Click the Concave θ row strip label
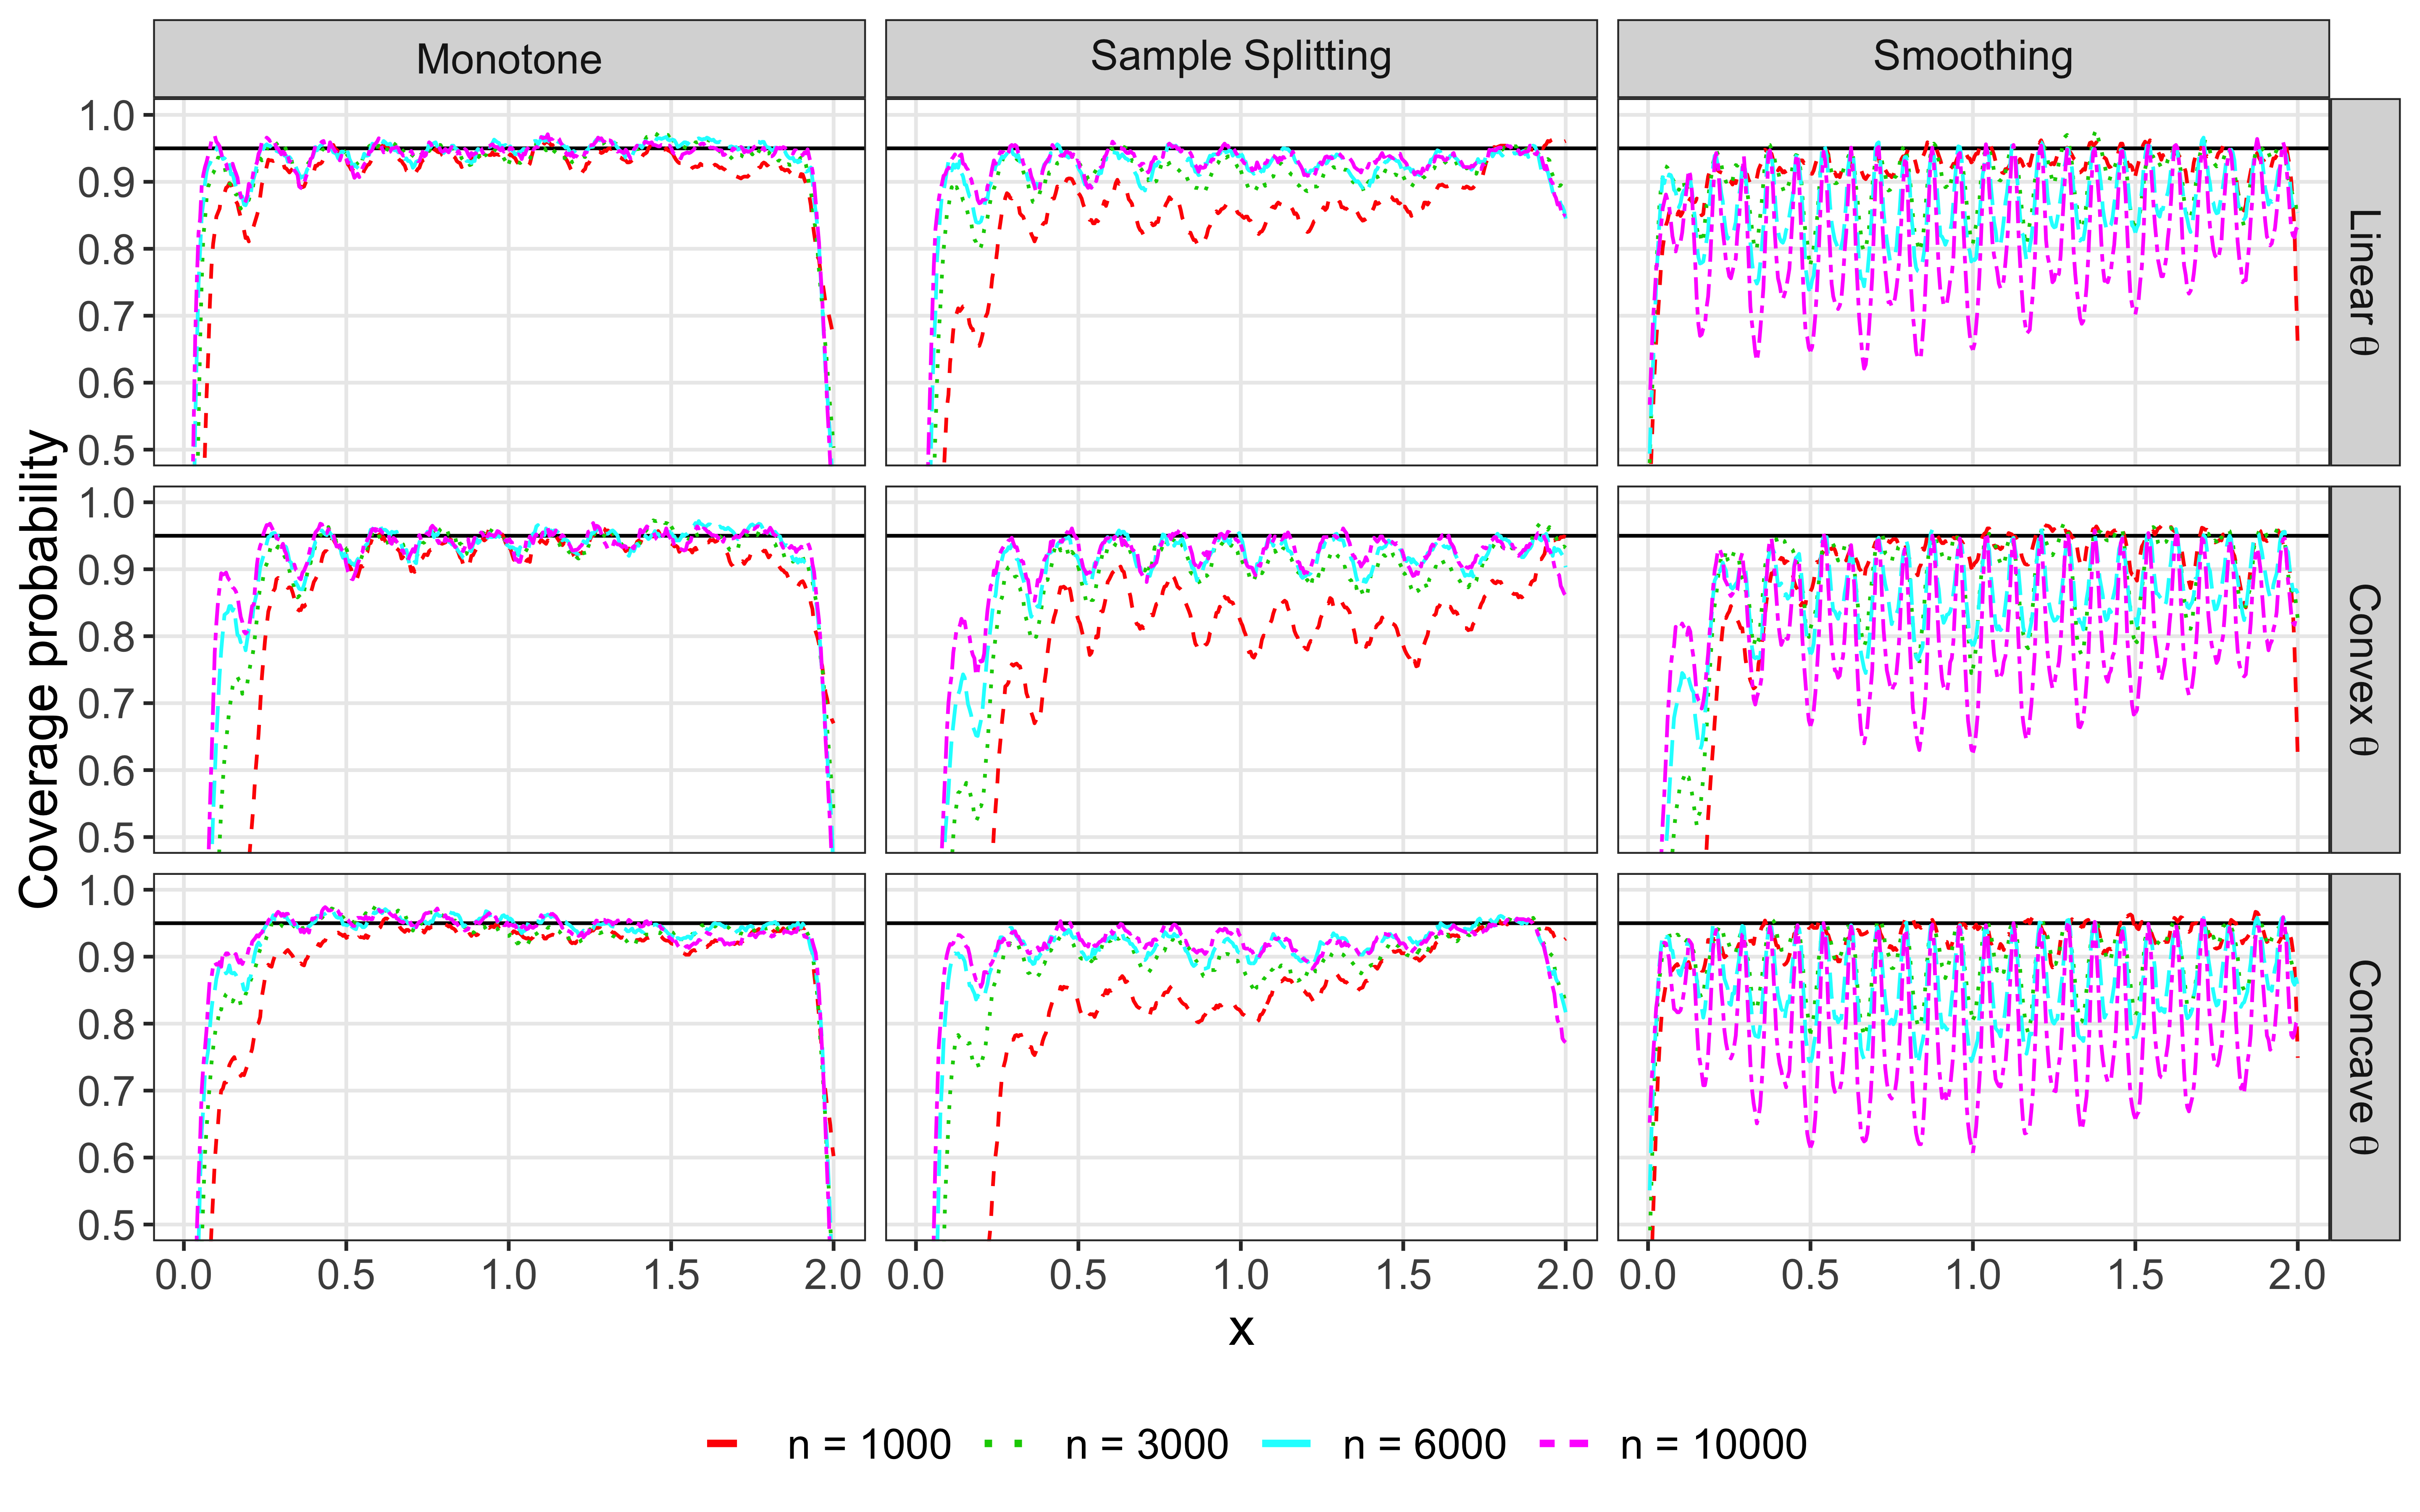This screenshot has height=1512, width=2420. pos(2365,1057)
